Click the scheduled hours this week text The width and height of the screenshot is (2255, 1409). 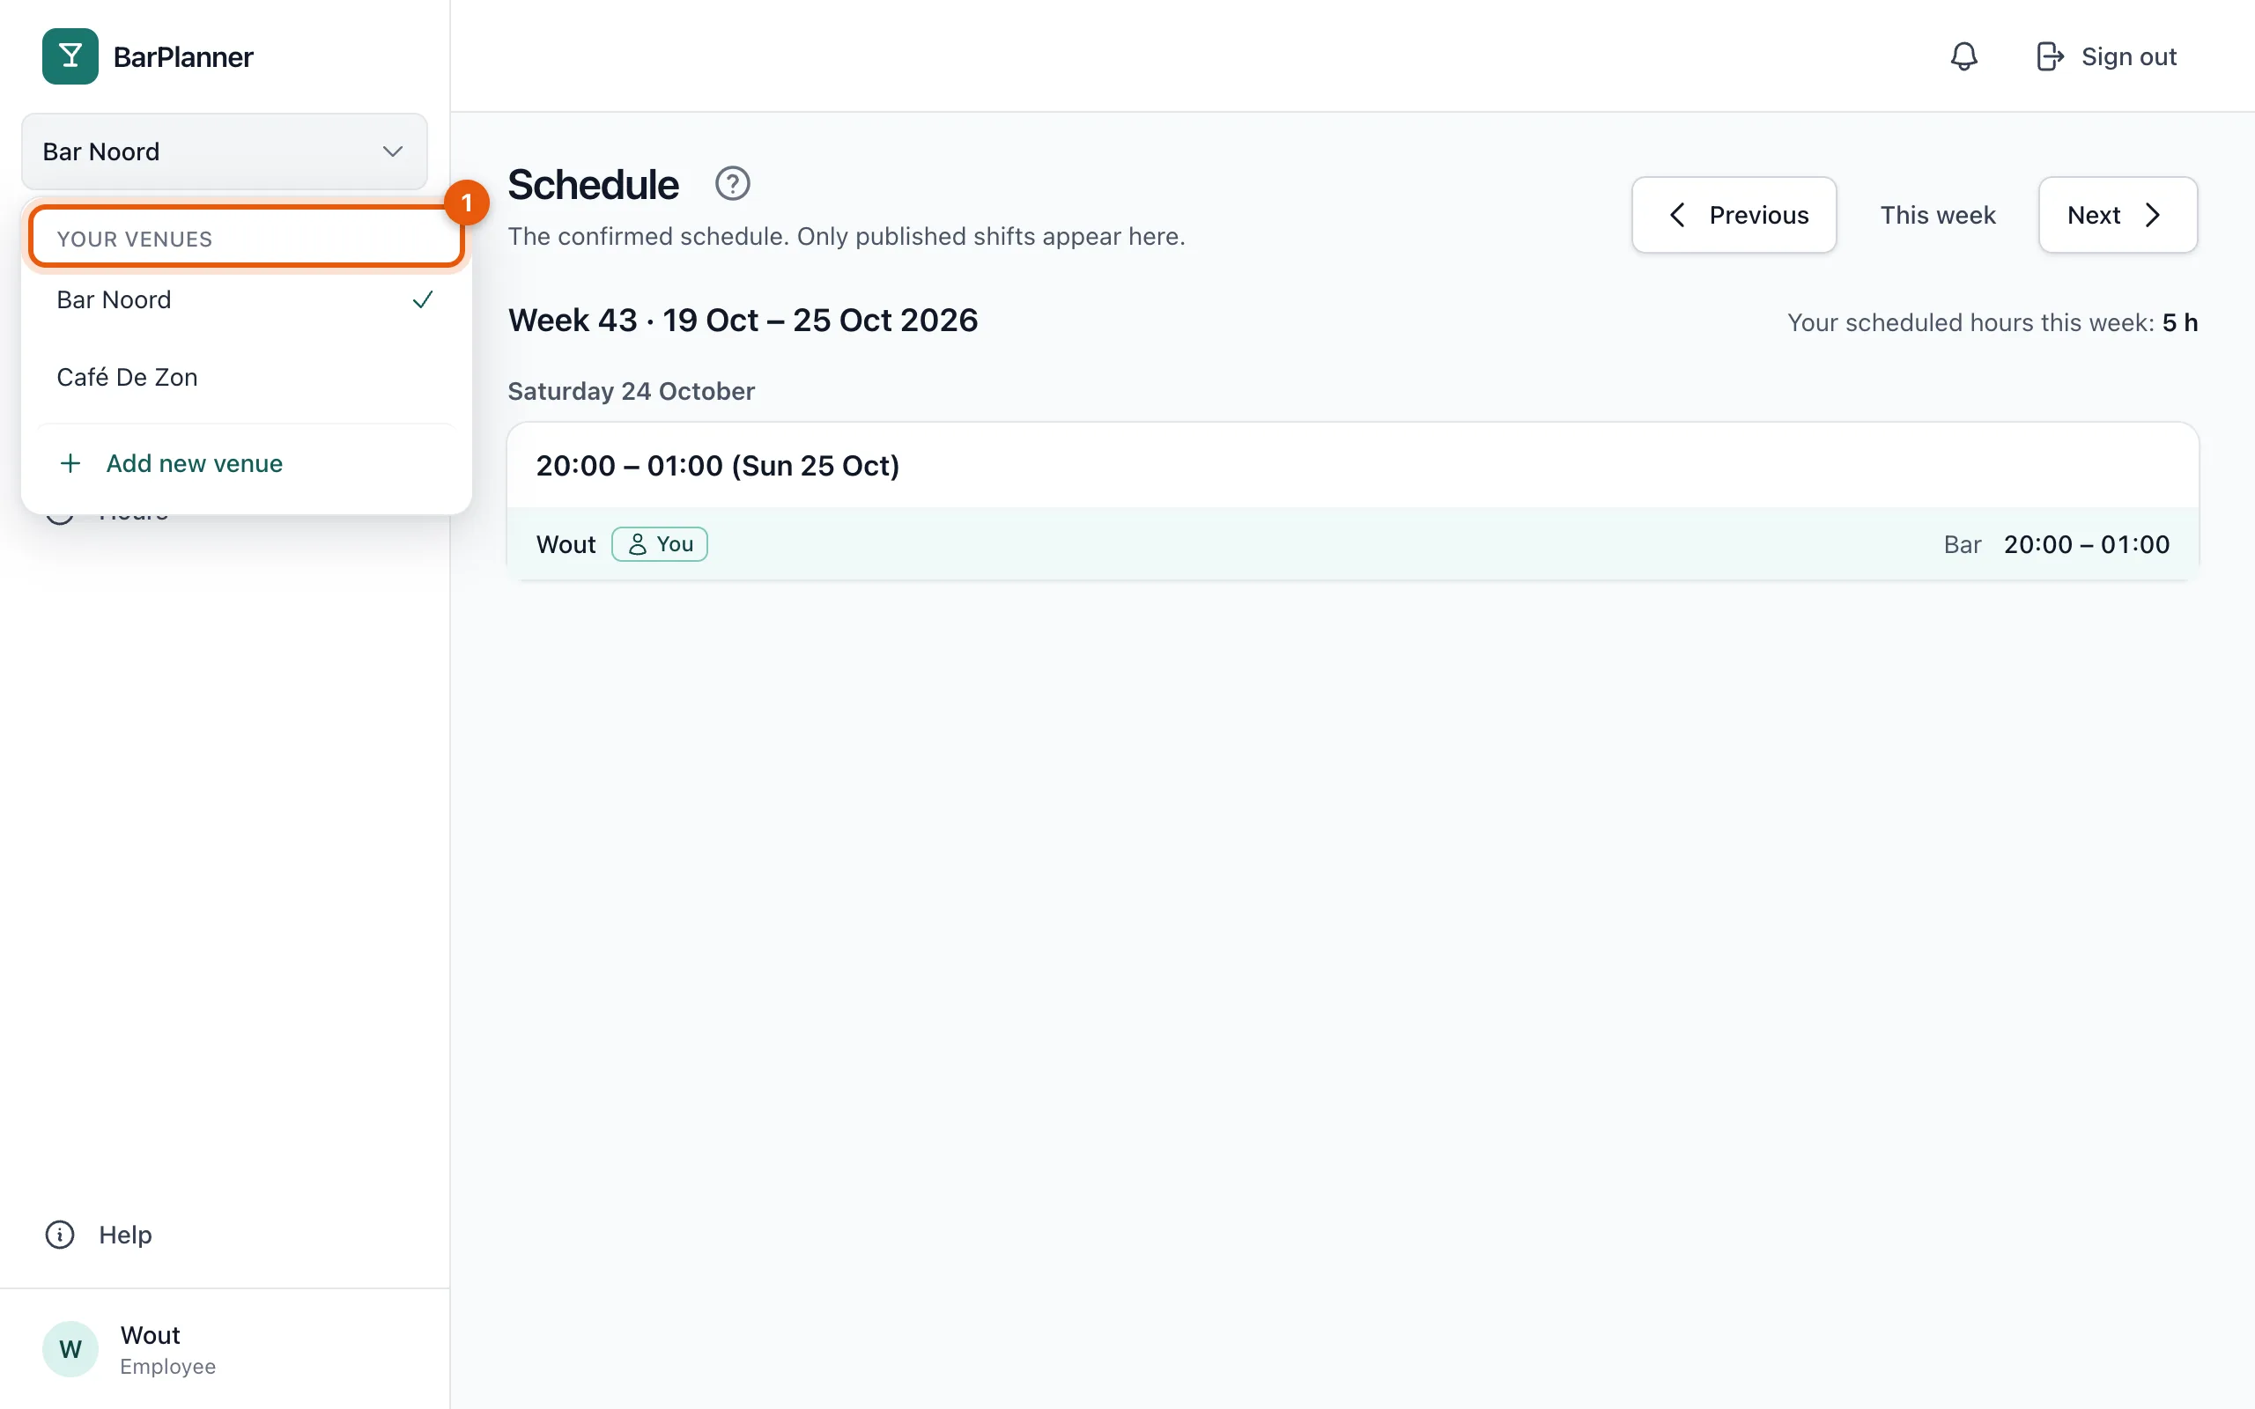point(1993,322)
